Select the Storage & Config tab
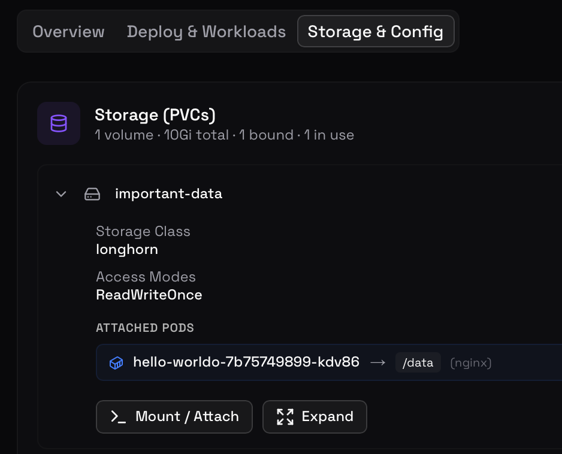The width and height of the screenshot is (562, 454). coord(375,32)
